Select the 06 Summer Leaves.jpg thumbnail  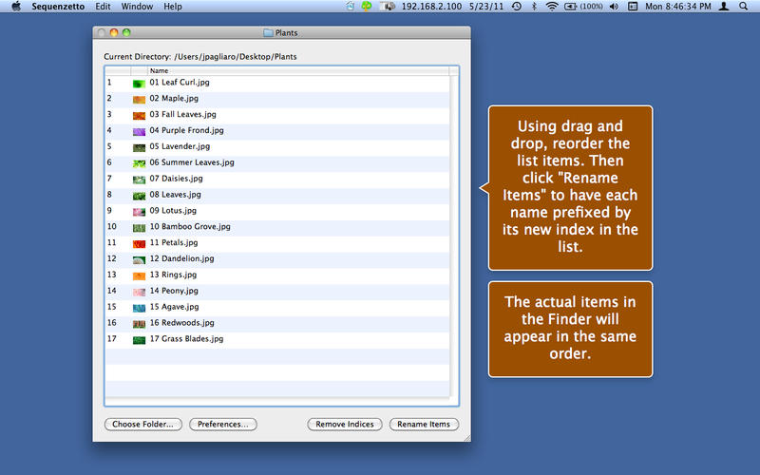coord(139,163)
